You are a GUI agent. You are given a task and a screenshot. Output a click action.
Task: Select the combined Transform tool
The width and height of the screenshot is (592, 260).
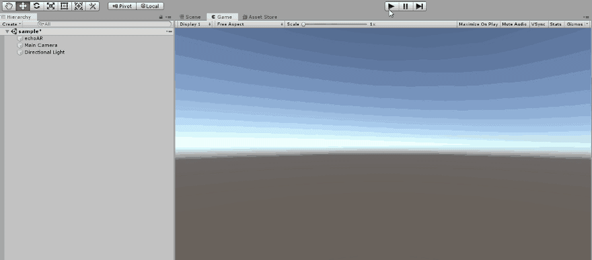point(78,6)
